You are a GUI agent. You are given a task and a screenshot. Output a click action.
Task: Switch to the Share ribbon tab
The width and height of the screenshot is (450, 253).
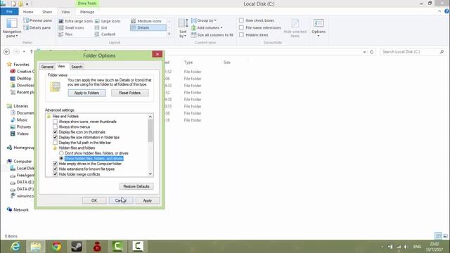[47, 12]
